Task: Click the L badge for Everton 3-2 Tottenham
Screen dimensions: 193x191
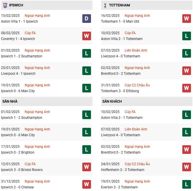Action: pyautogui.click(x=186, y=184)
